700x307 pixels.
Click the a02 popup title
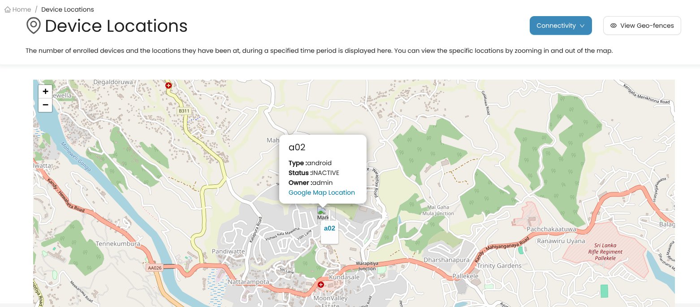click(297, 147)
